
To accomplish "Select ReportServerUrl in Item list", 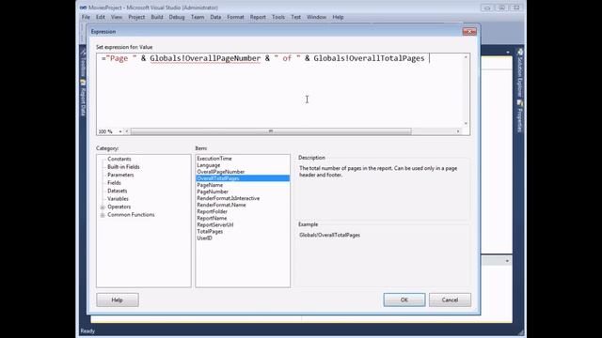I will click(x=243, y=225).
